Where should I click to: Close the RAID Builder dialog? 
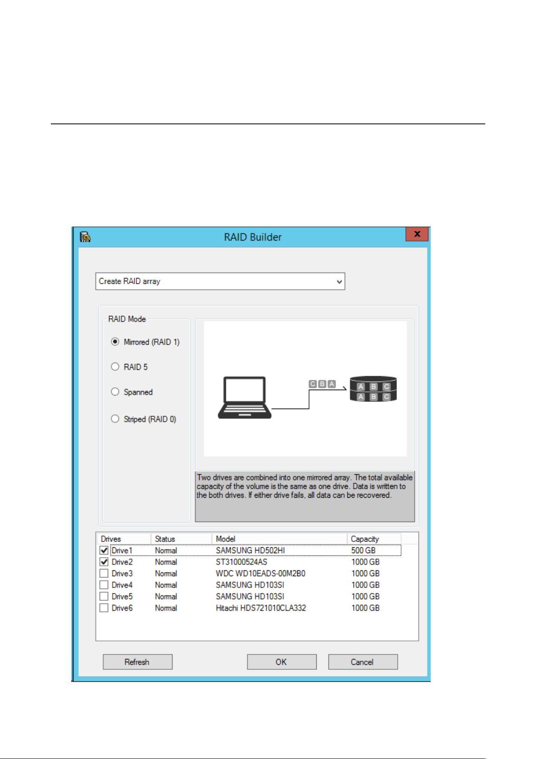coord(417,234)
